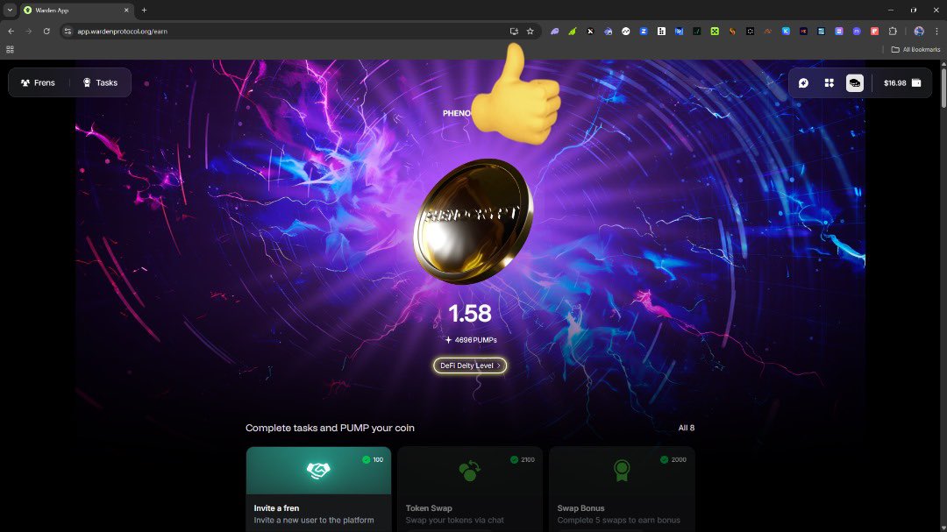Open the bright green X-pattern extension icon
Screen dimensions: 947x532
point(715,32)
